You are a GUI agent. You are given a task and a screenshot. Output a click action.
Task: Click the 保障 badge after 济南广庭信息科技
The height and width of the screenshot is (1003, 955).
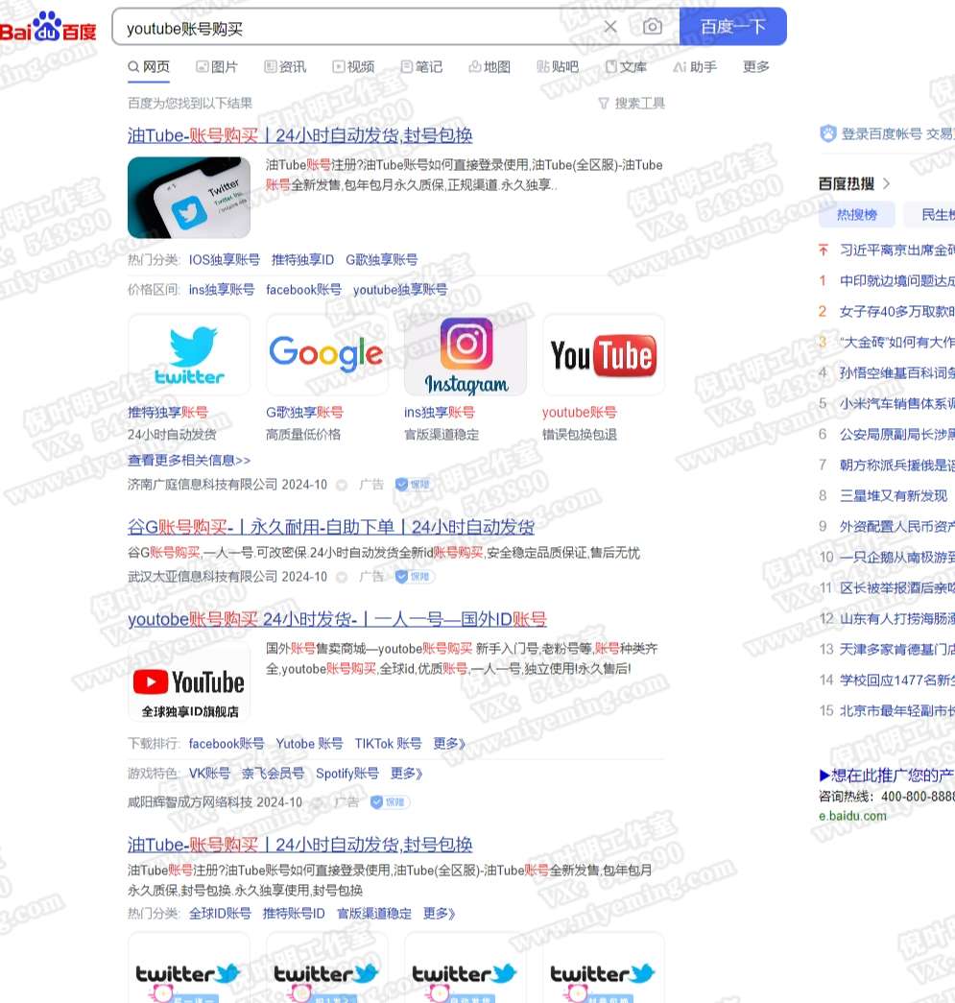click(414, 485)
